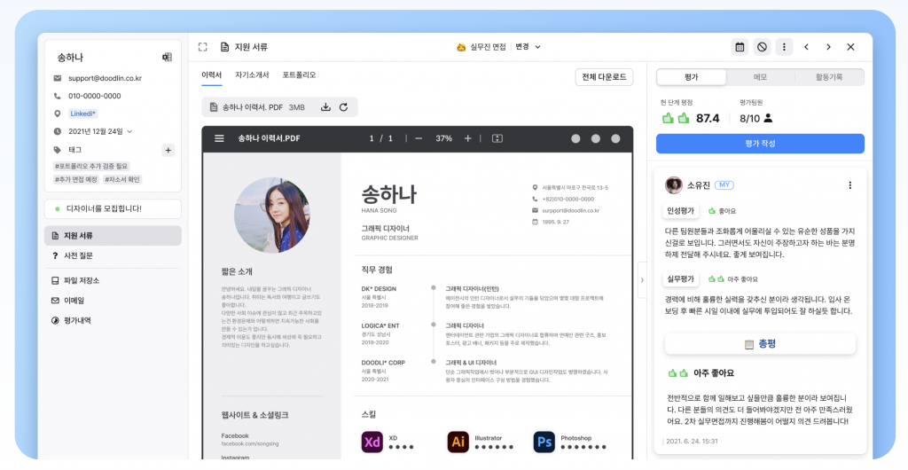Open the header more-options kebab menu

click(784, 47)
